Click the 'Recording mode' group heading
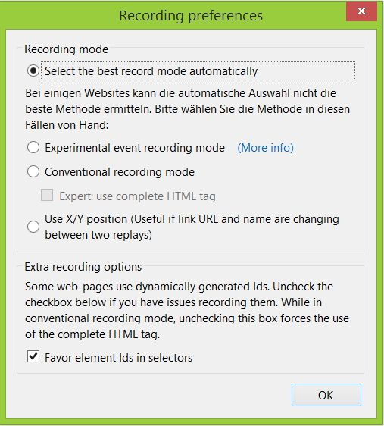The width and height of the screenshot is (384, 426). pos(66,49)
